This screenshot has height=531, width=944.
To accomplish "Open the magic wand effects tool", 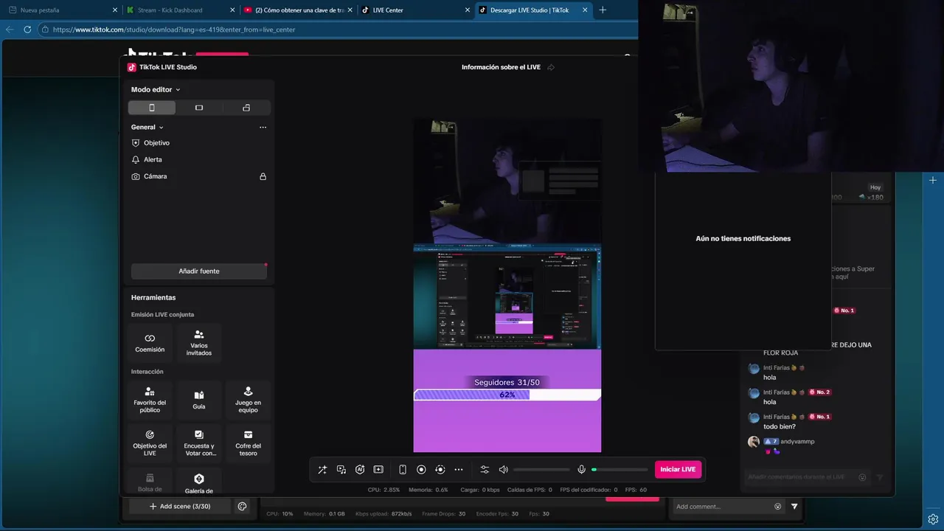I will click(322, 470).
